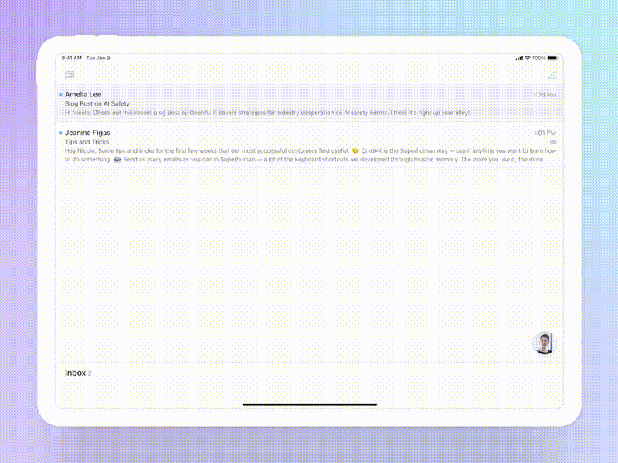Tap the Inbox unread count 2
Viewport: 618px width, 463px height.
pos(90,373)
